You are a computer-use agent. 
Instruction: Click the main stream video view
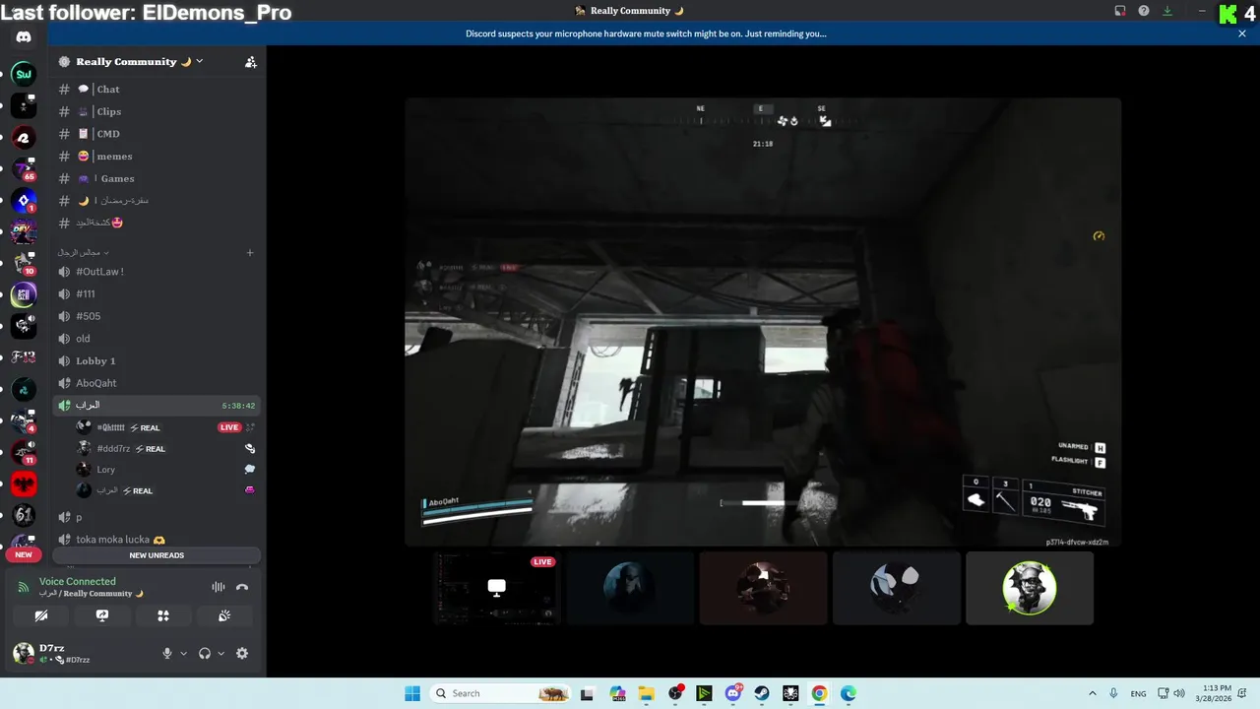[763, 322]
